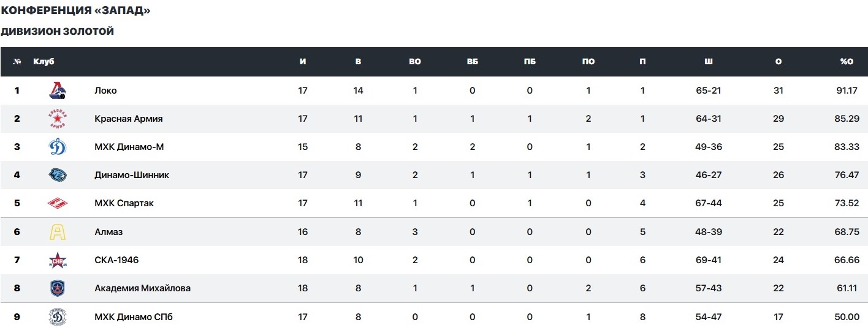Click the И games column header
This screenshot has width=868, height=328.
tap(303, 62)
